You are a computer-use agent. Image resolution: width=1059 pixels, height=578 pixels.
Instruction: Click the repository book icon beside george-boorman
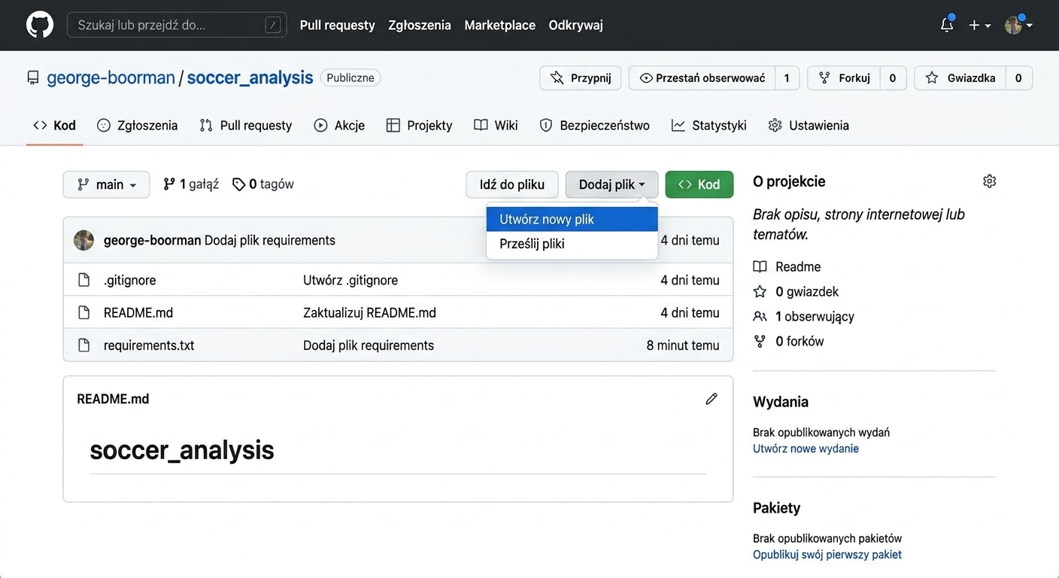32,78
